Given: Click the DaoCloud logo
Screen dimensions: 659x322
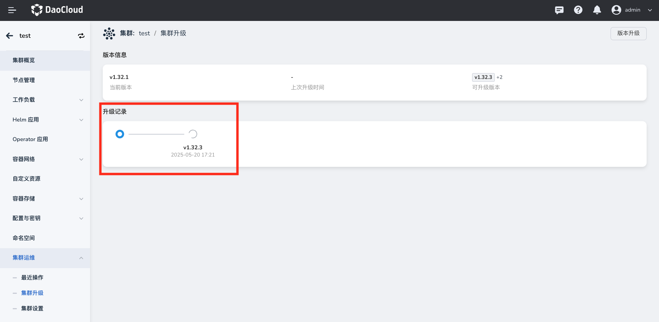Looking at the screenshot, I should [57, 10].
